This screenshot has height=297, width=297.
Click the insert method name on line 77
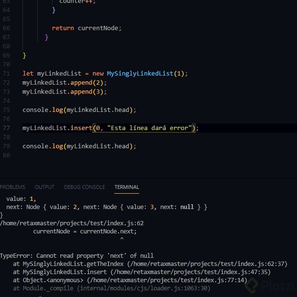tap(81, 128)
